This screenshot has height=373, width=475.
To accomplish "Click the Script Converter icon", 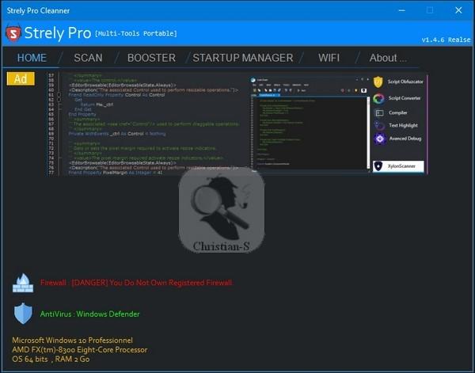I will (378, 98).
